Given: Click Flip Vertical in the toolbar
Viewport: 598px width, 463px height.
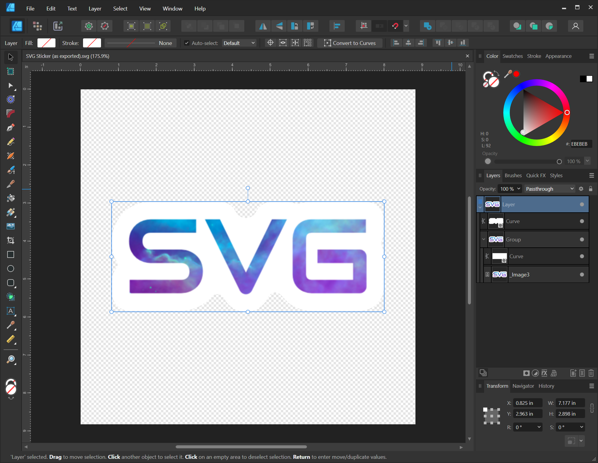Looking at the screenshot, I should tap(279, 26).
